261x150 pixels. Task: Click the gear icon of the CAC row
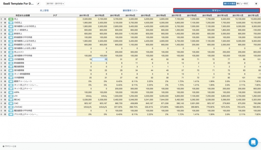[x=5, y=103]
